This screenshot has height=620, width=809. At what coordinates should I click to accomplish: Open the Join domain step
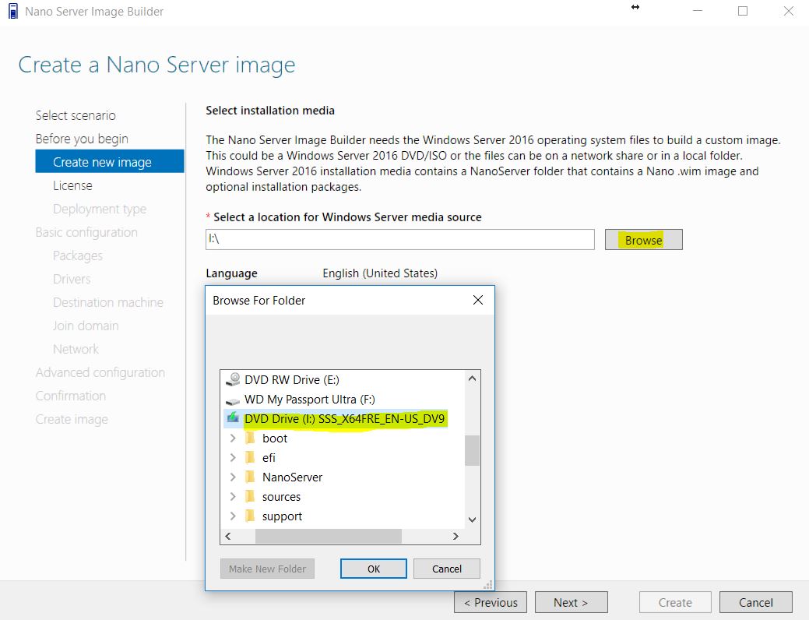tap(86, 326)
